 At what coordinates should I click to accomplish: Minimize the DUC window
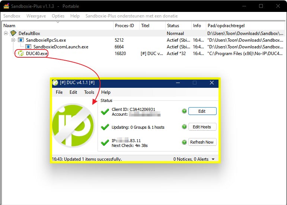pos(178,83)
